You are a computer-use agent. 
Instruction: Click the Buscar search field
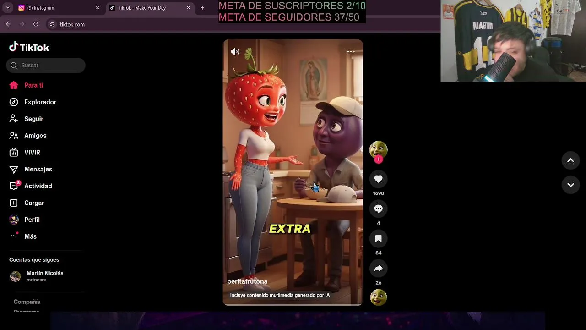coord(46,65)
